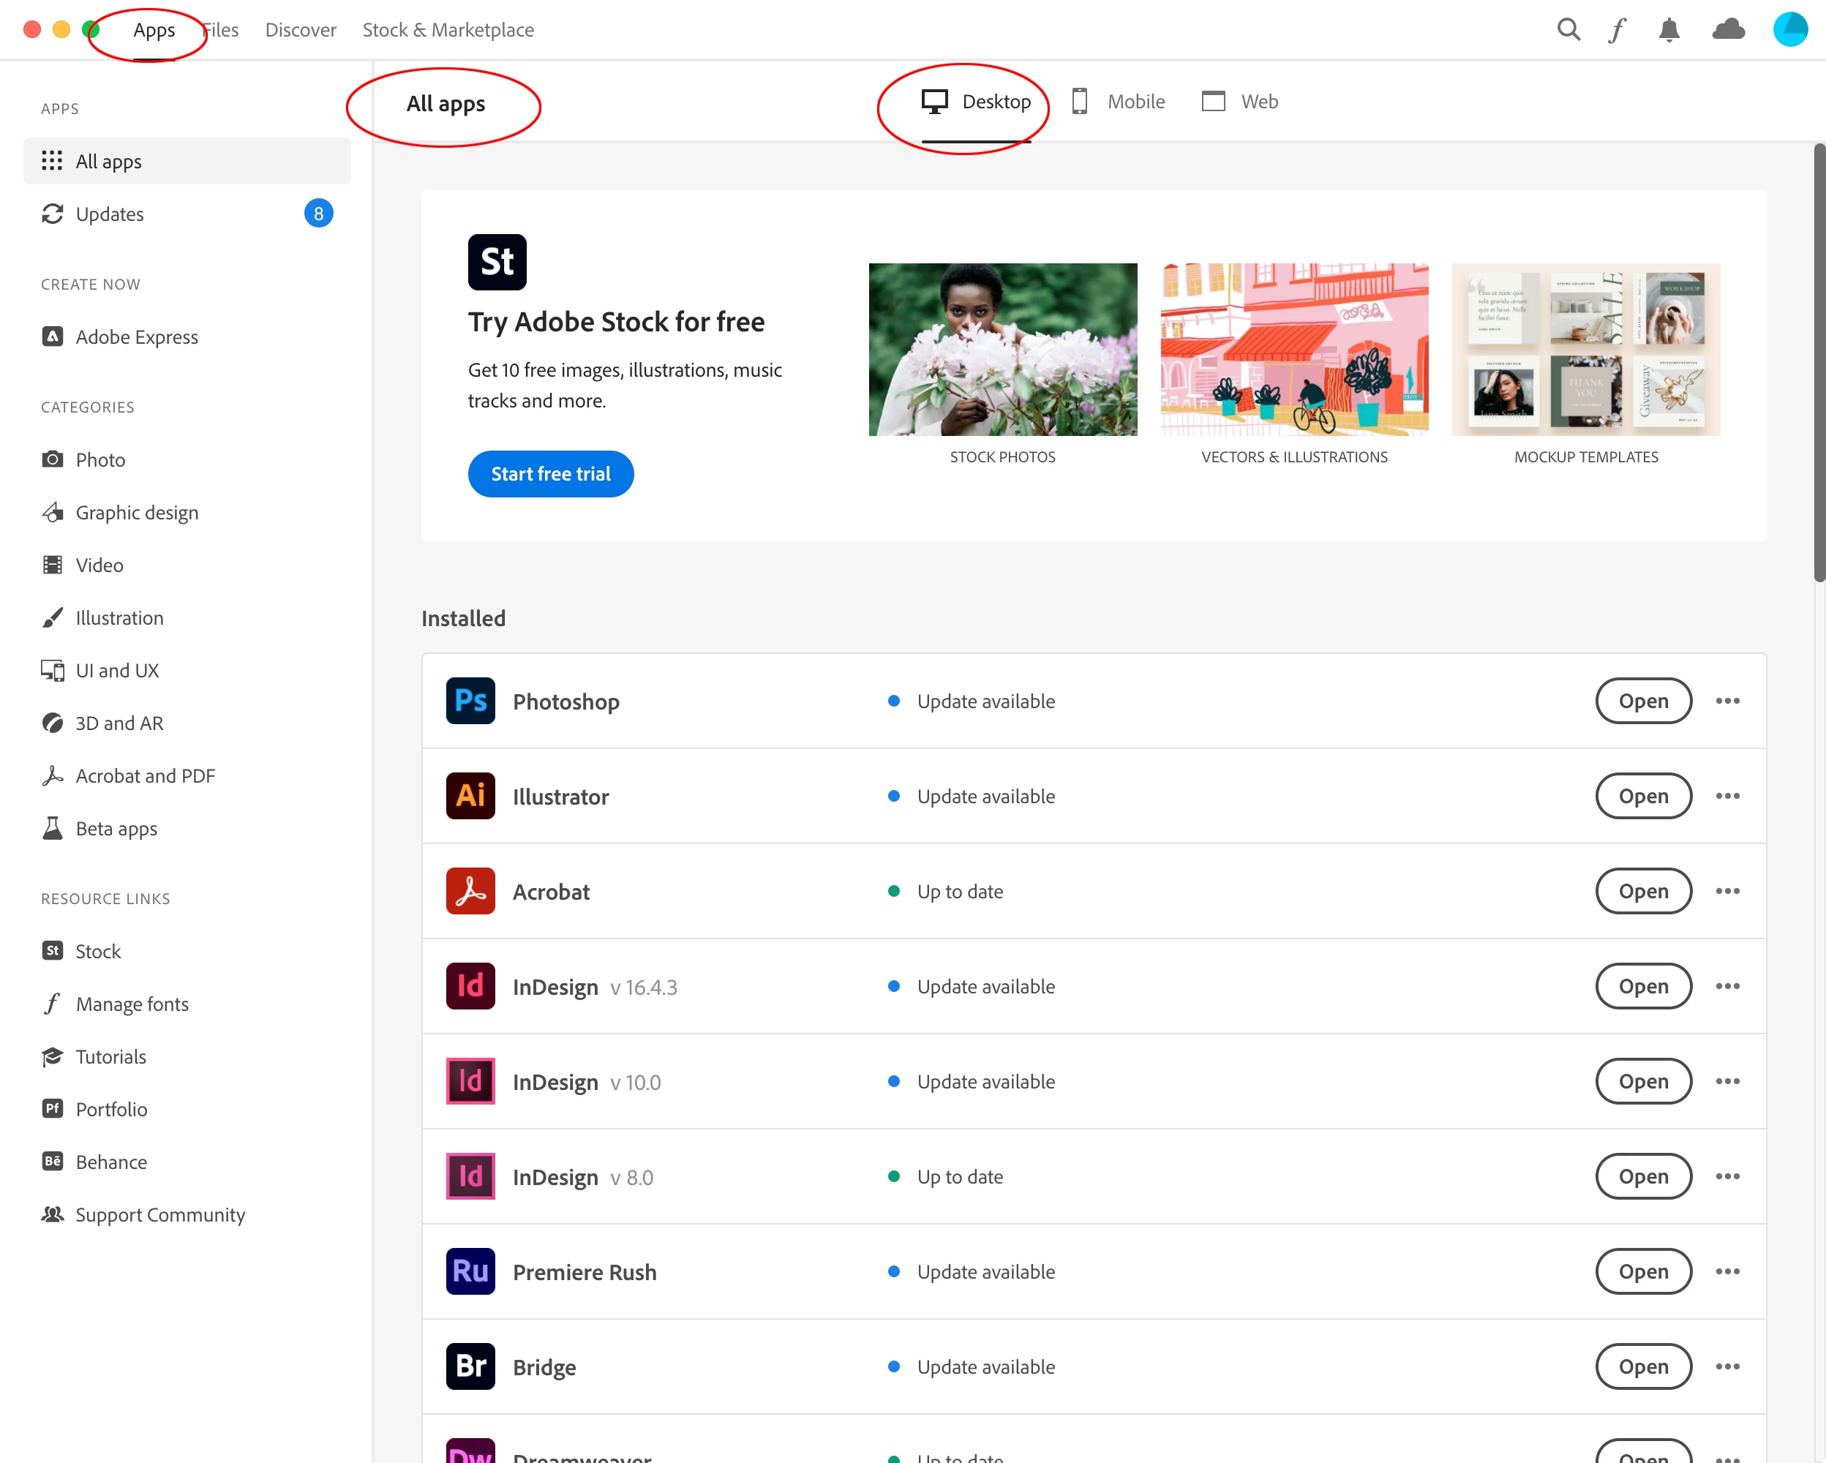Open the Graphic design category

pos(138,512)
